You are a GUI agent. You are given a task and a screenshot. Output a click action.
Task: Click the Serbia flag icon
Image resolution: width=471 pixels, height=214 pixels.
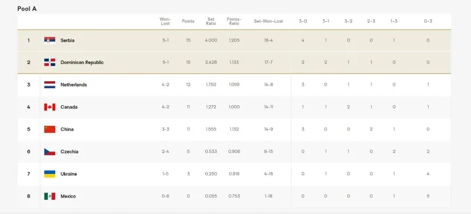click(49, 40)
